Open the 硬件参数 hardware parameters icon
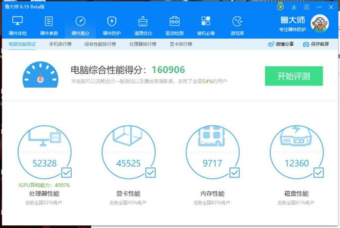 [x=49, y=21]
